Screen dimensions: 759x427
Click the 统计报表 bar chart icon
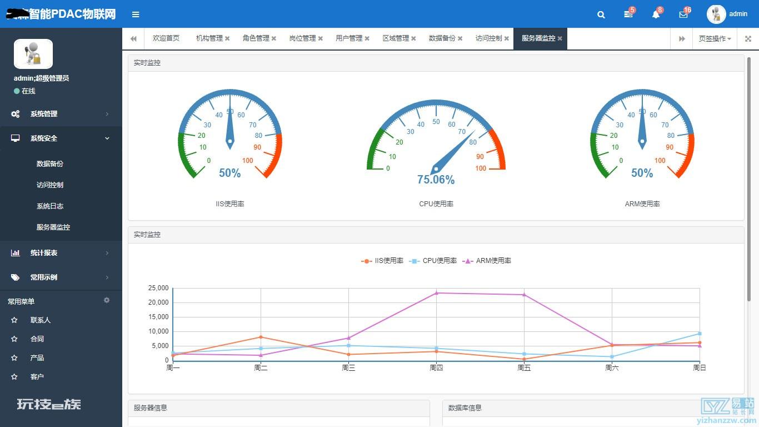pos(16,253)
